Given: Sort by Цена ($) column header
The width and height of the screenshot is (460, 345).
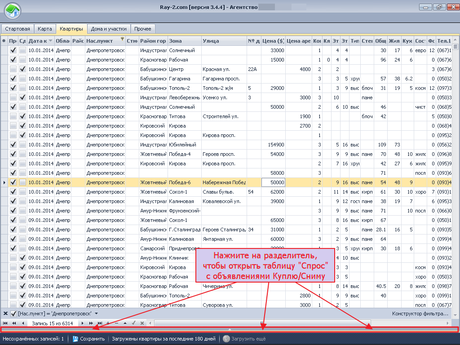Looking at the screenshot, I should click(x=273, y=41).
